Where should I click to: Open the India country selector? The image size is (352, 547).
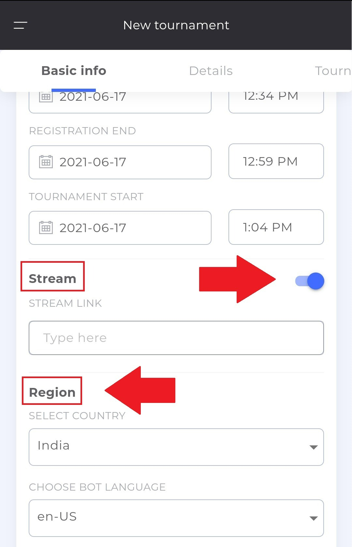[x=176, y=447]
